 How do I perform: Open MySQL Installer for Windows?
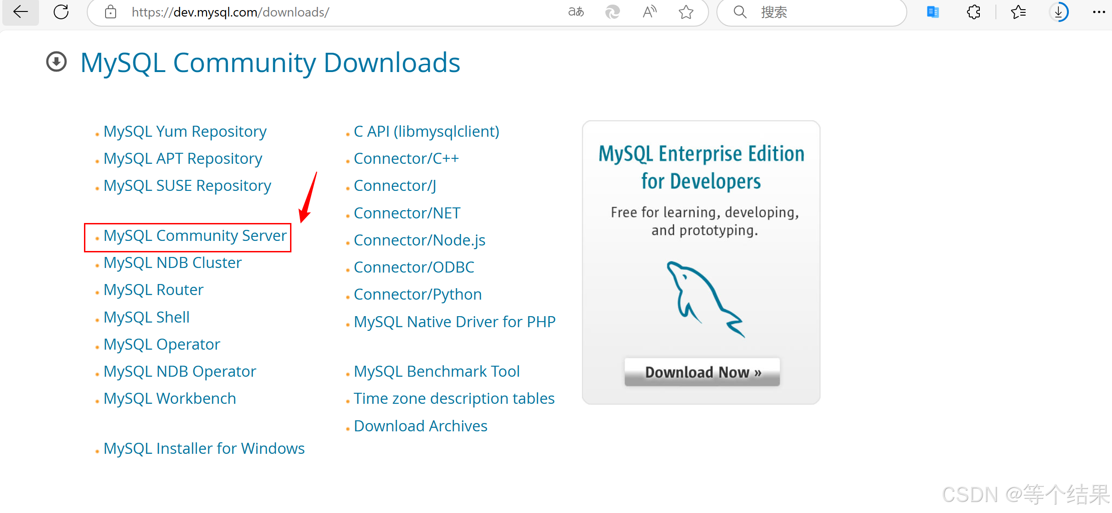204,448
